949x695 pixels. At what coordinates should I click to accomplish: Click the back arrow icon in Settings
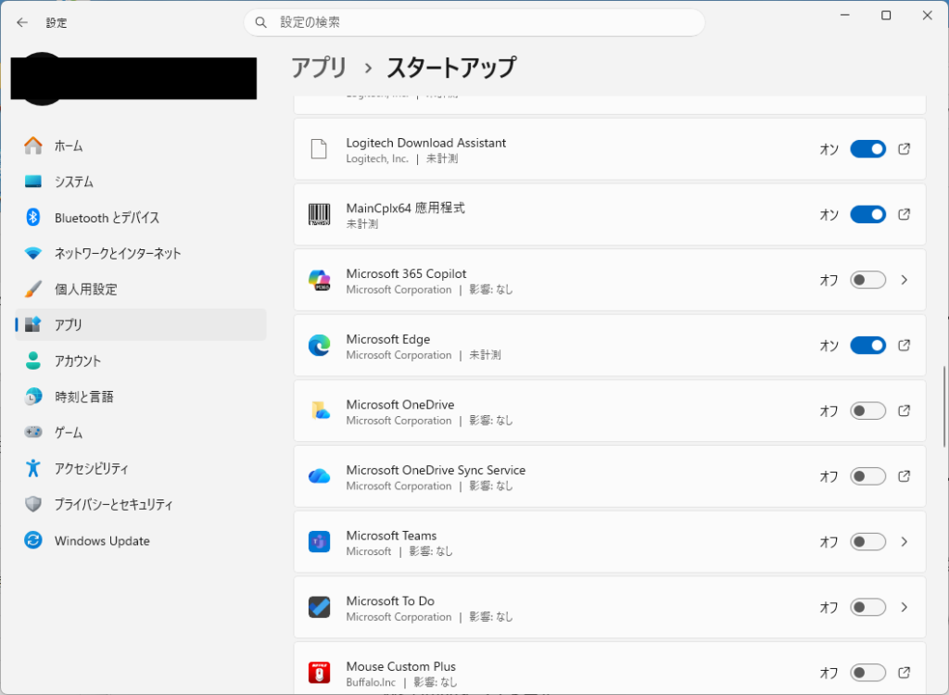22,22
